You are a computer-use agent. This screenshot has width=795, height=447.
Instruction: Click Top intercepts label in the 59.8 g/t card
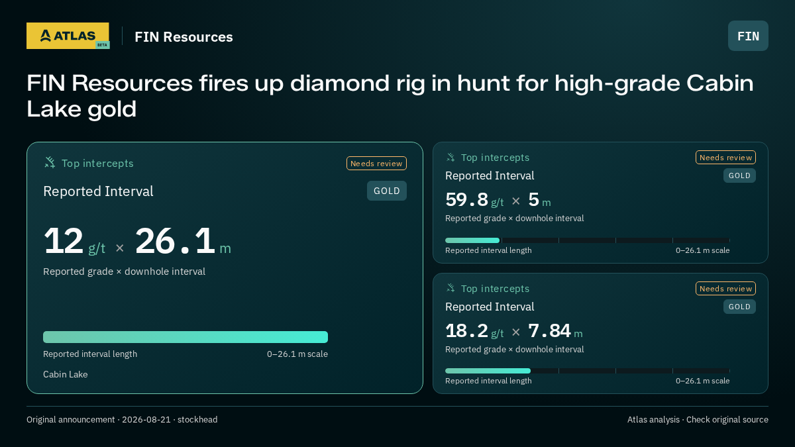click(x=495, y=158)
